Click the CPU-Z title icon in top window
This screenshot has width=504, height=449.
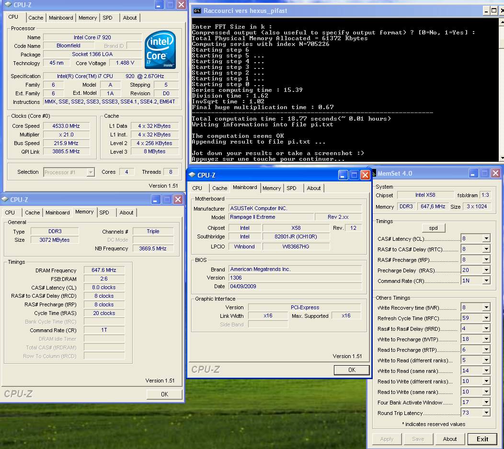(8, 4)
